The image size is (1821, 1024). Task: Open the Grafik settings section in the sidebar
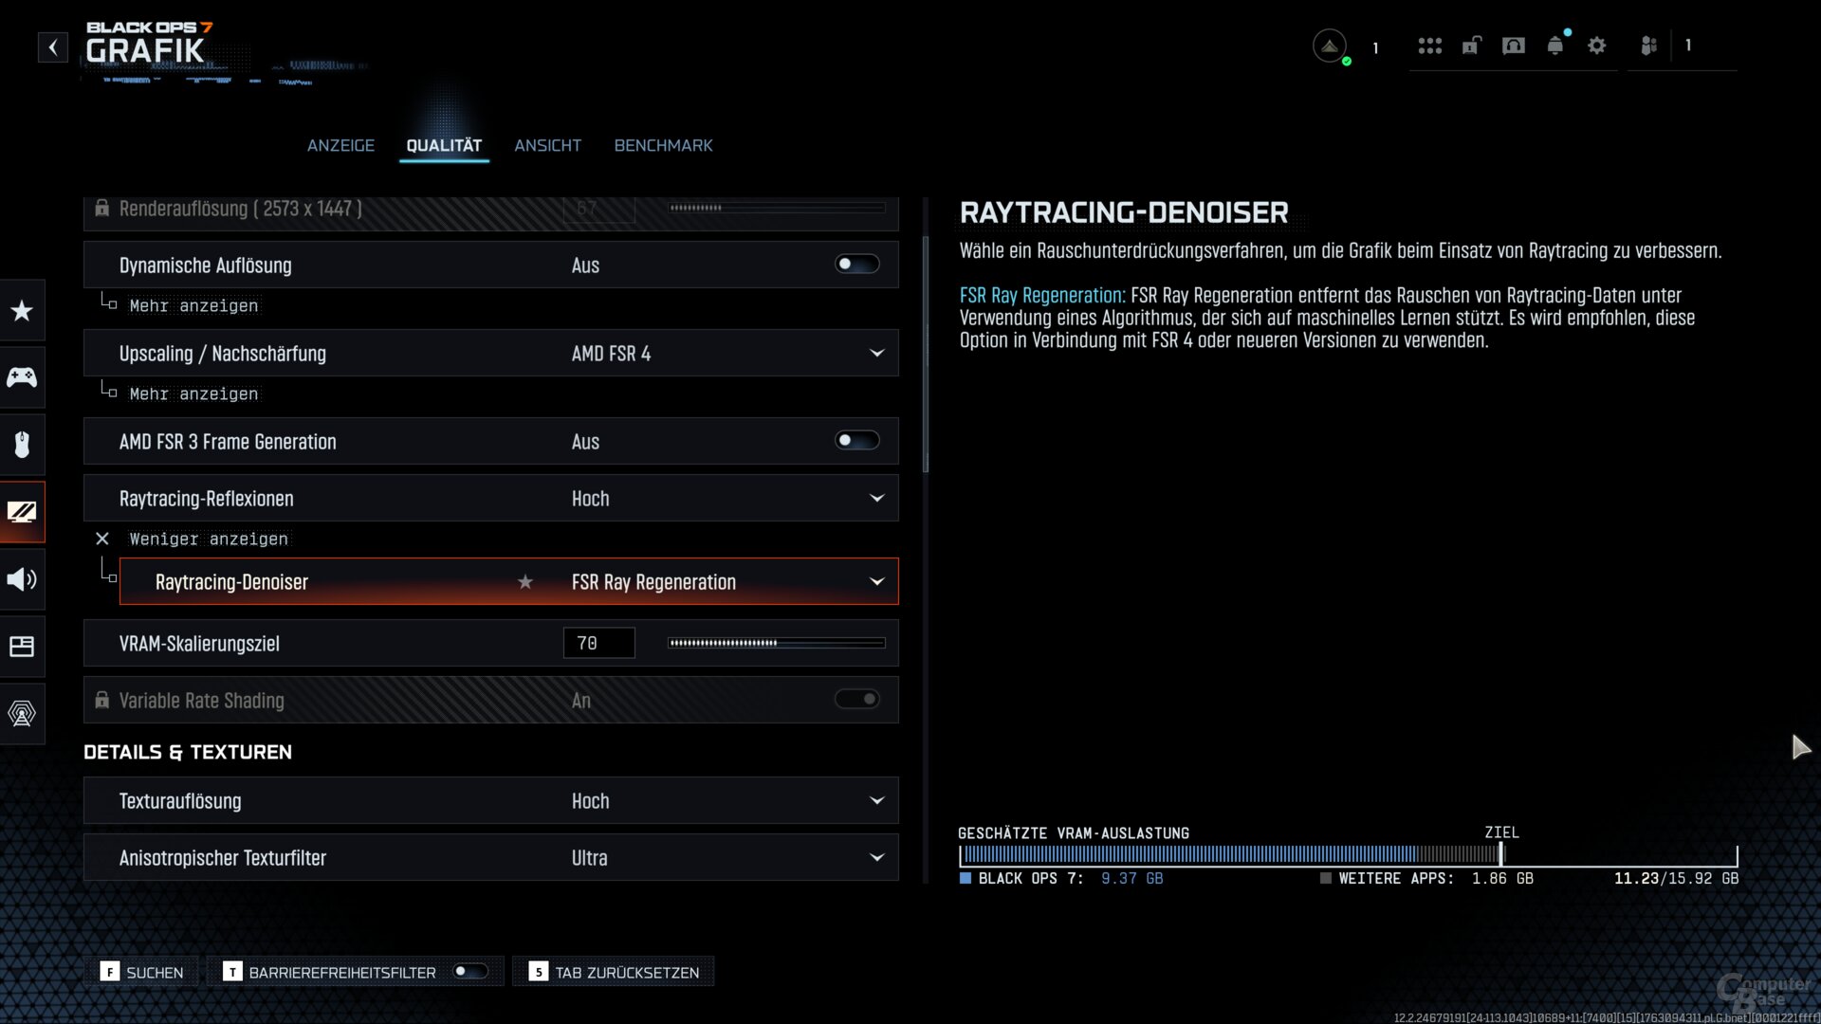pos(22,512)
